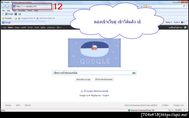Viewport: 189px width, 118px height.
Task: Open the Safety command menu
Action: point(169,22)
